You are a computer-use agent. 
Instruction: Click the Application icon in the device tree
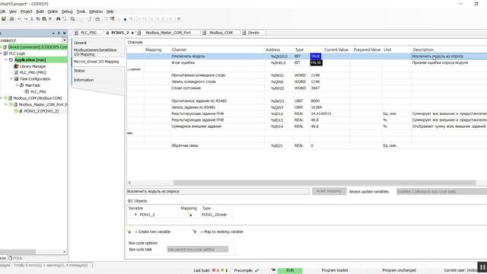pos(11,59)
